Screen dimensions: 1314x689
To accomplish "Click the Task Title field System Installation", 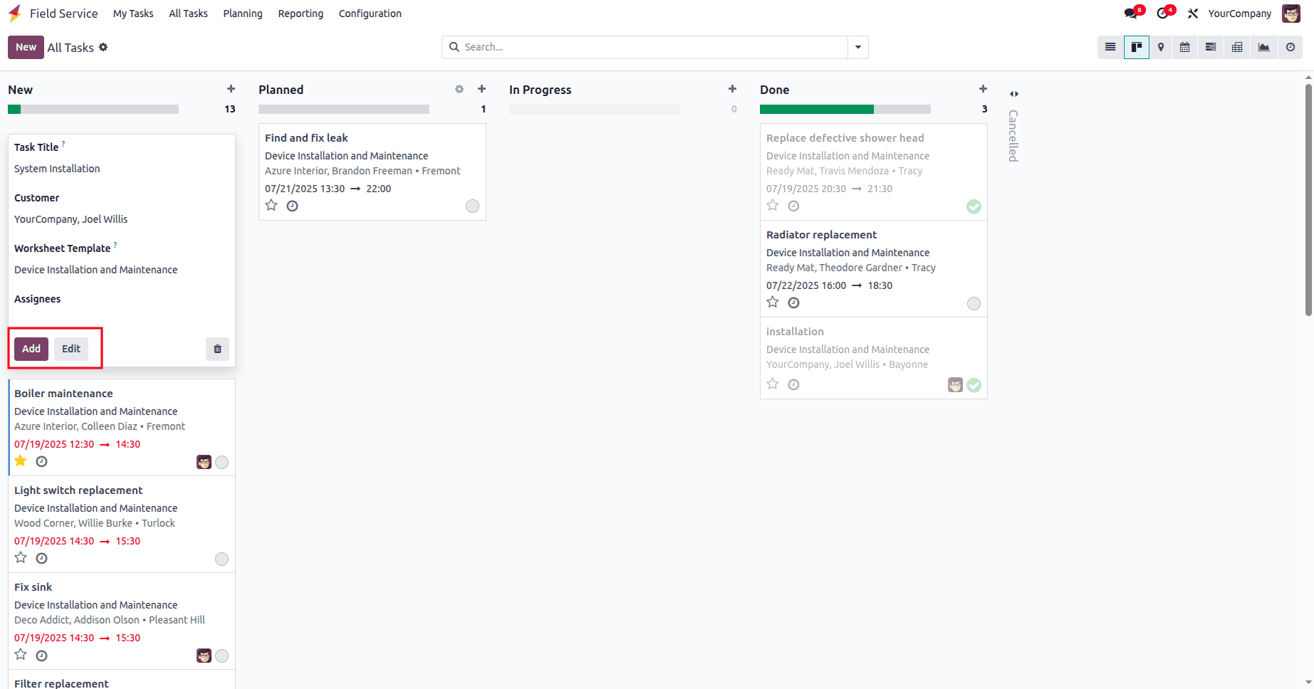I will pyautogui.click(x=121, y=169).
